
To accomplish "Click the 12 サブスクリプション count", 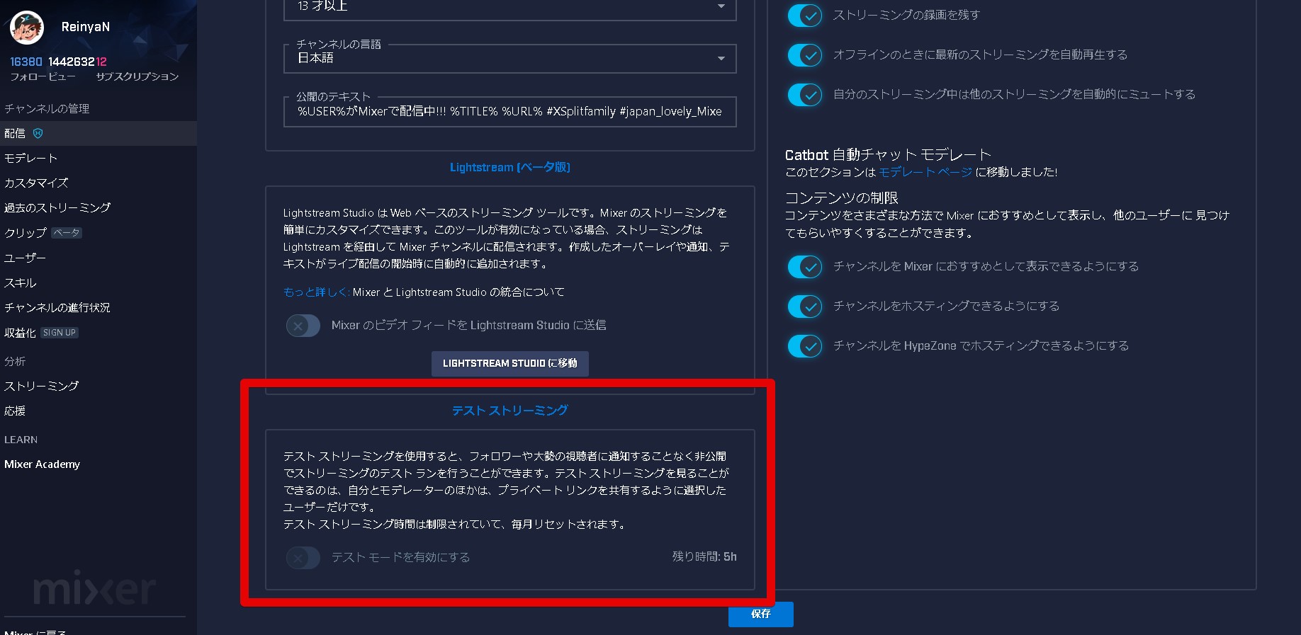I will pos(101,62).
